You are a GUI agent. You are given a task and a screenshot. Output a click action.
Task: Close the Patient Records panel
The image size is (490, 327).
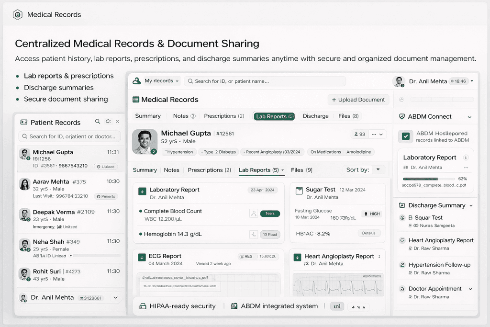(x=117, y=122)
